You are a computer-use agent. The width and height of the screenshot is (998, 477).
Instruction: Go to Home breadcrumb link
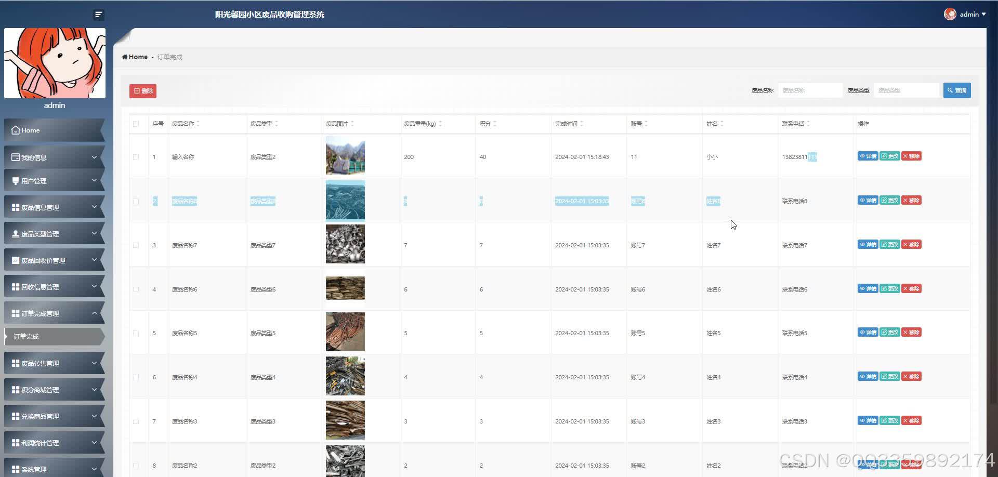(x=135, y=57)
